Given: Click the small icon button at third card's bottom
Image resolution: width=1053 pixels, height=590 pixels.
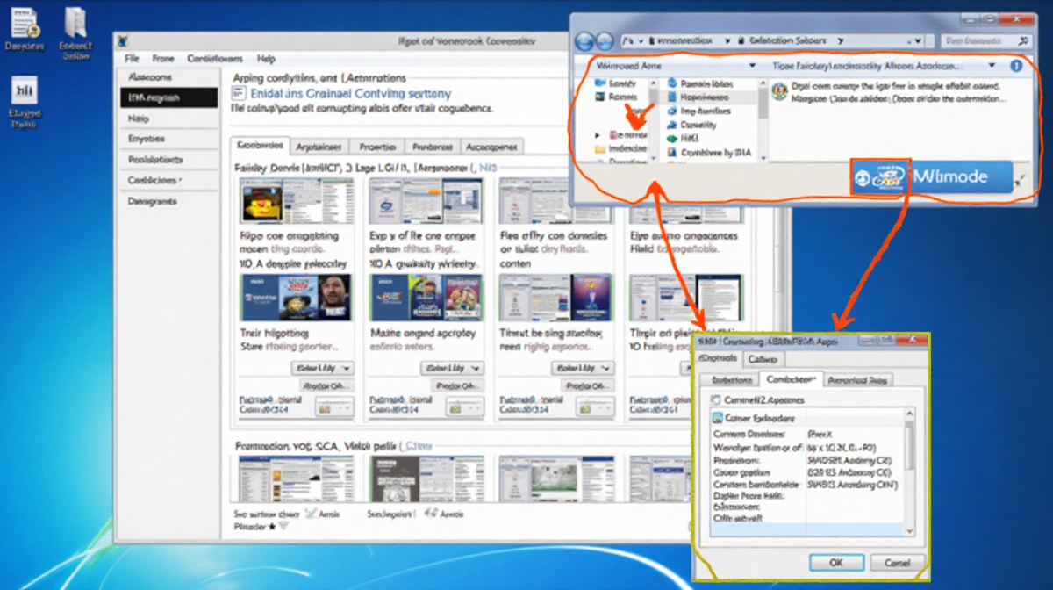Looking at the screenshot, I should click(x=595, y=407).
